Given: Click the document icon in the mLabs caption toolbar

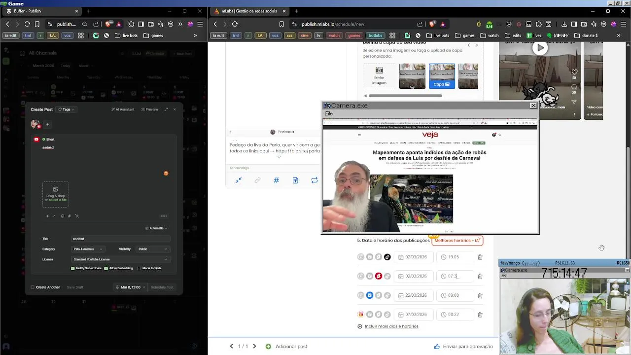Looking at the screenshot, I should 295,180.
